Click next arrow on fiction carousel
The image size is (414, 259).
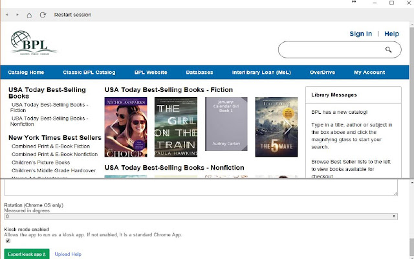[x=289, y=127]
